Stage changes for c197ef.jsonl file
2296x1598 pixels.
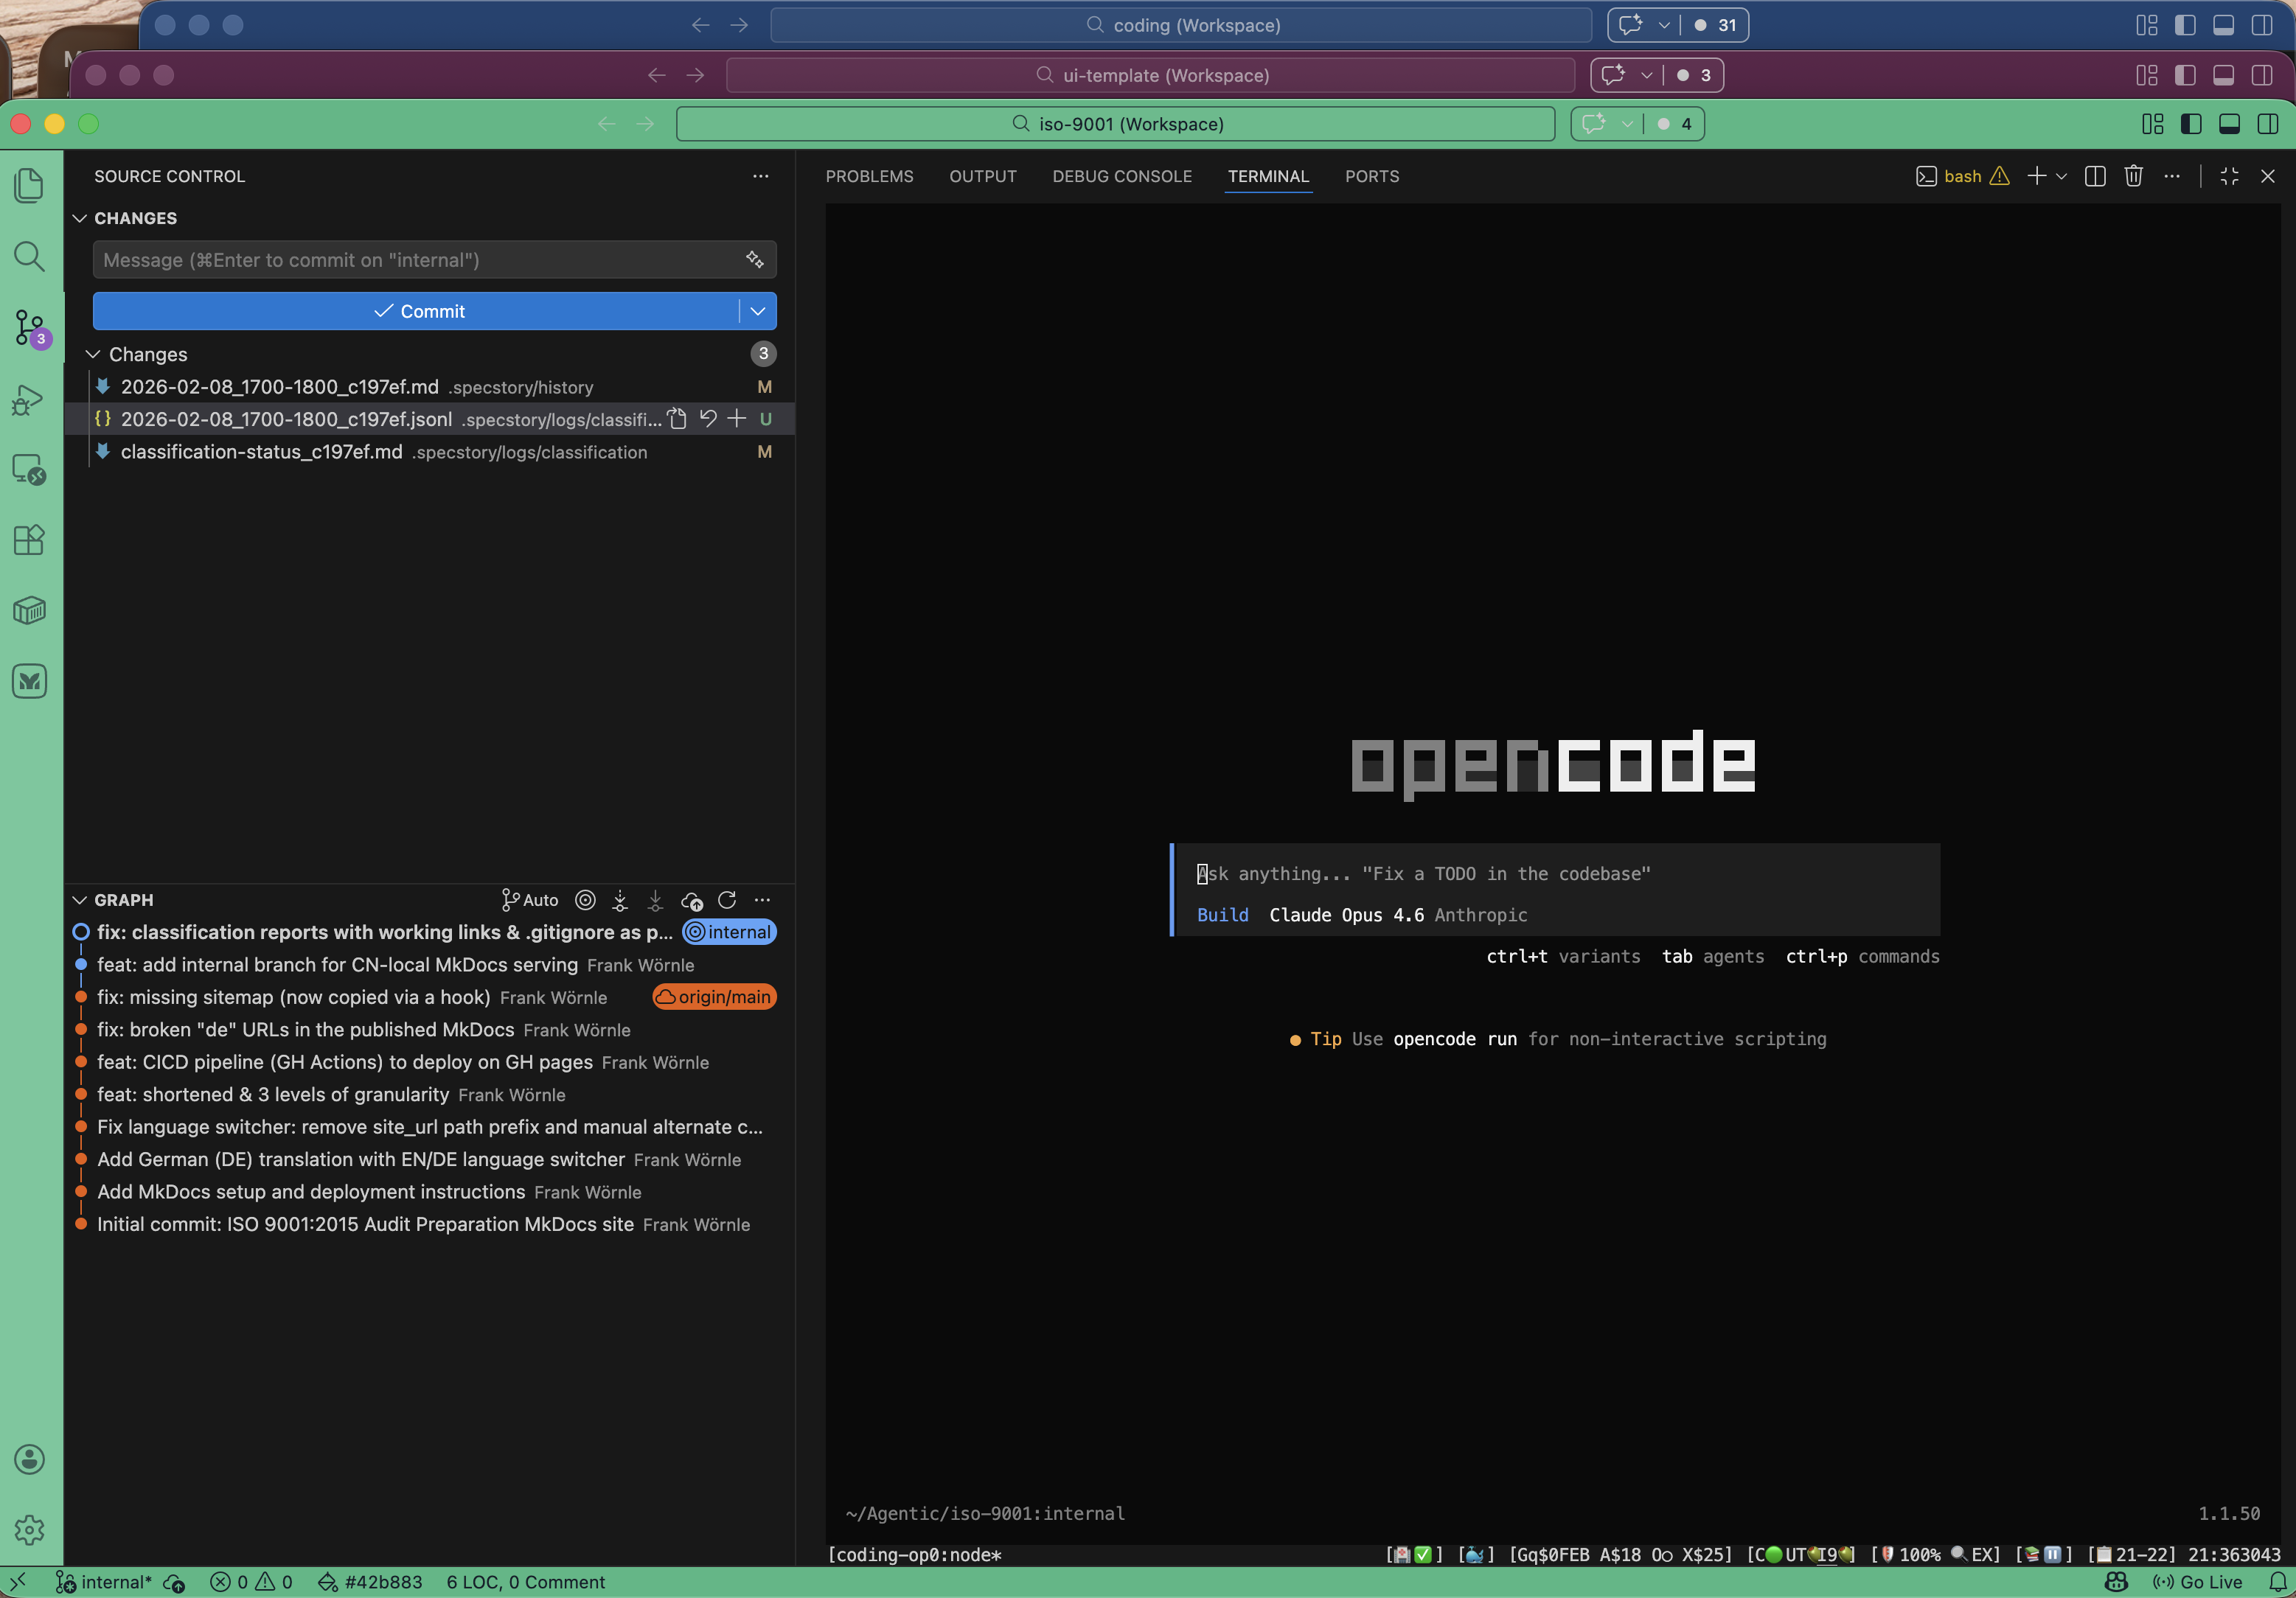737,419
